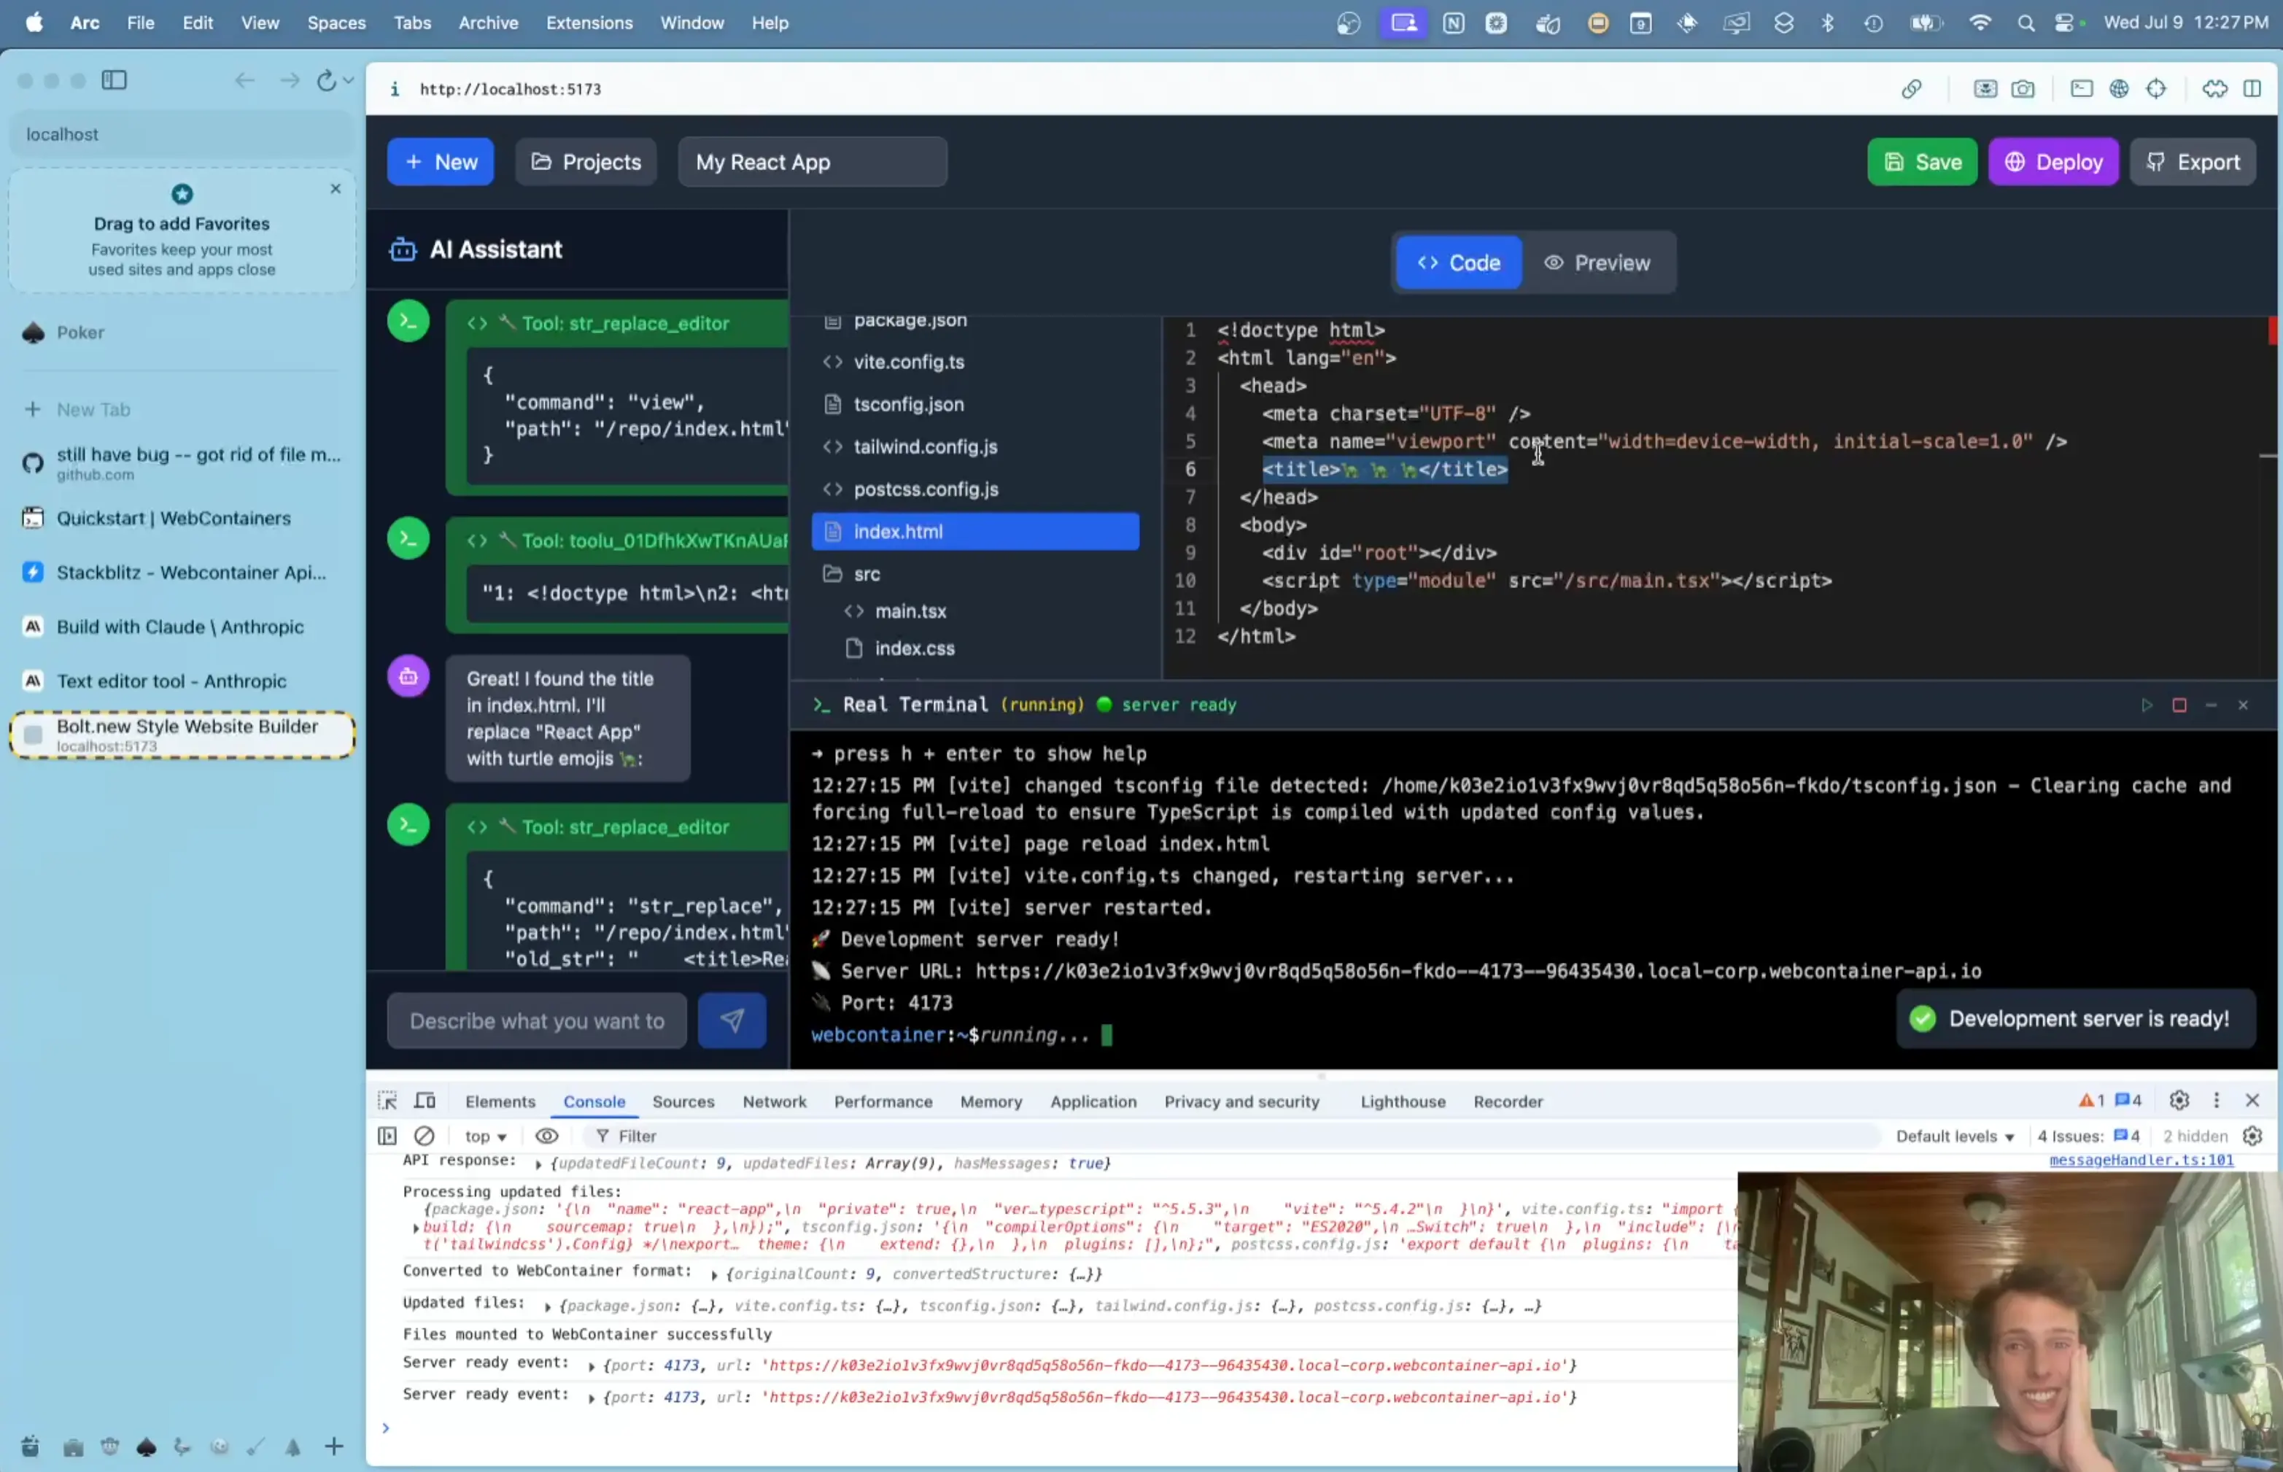Click the New project button
2283x1472 pixels.
coord(440,161)
